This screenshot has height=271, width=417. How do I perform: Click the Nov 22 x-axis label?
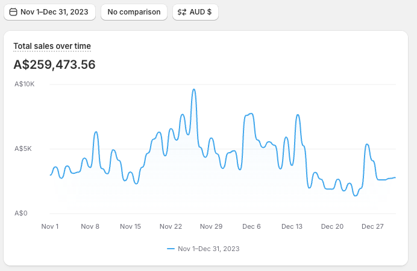[x=171, y=226]
